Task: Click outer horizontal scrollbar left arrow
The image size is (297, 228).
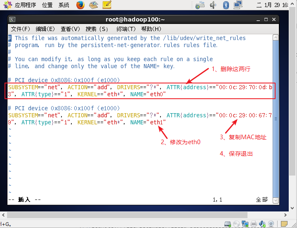Action: [x=3, y=215]
